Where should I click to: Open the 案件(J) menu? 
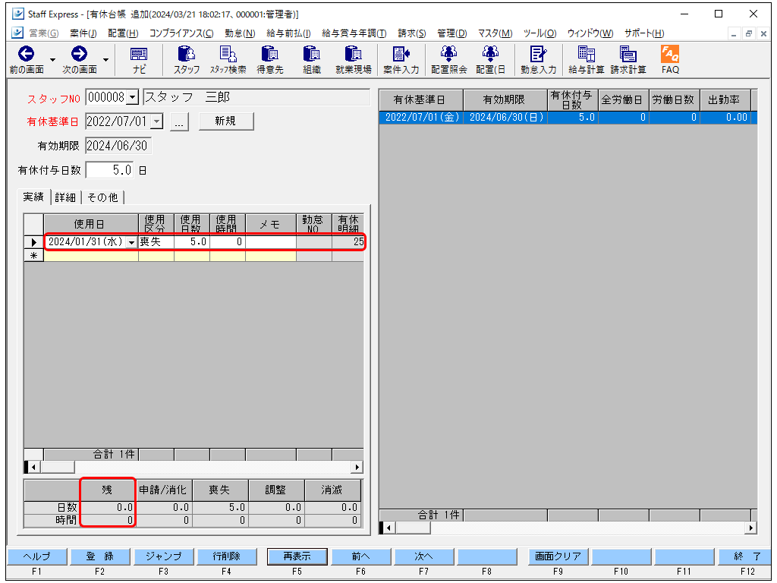pos(83,33)
